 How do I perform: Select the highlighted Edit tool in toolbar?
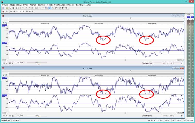coord(50,8)
